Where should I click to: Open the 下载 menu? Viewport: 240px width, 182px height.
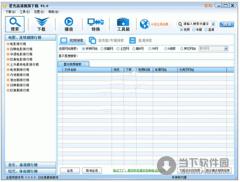click(x=10, y=12)
